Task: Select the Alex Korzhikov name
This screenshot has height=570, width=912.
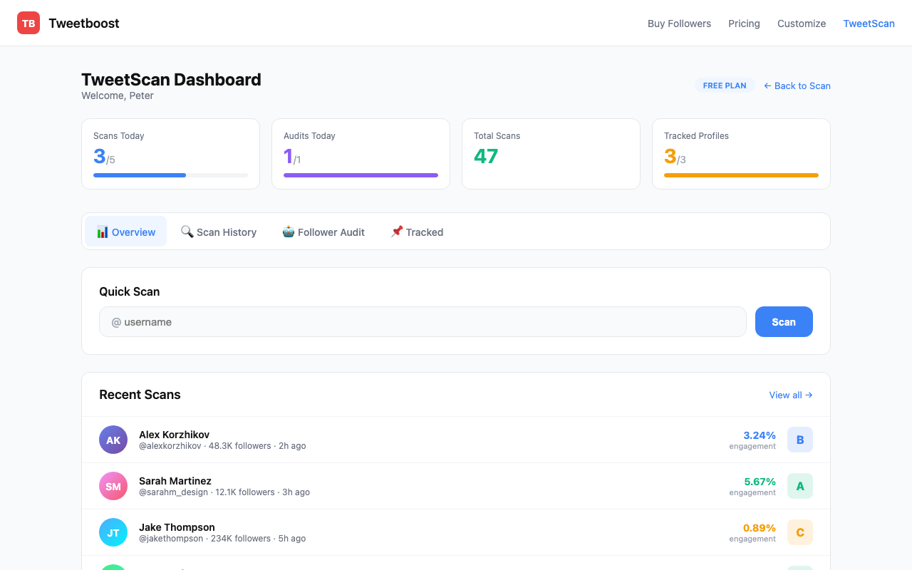Action: coord(174,434)
